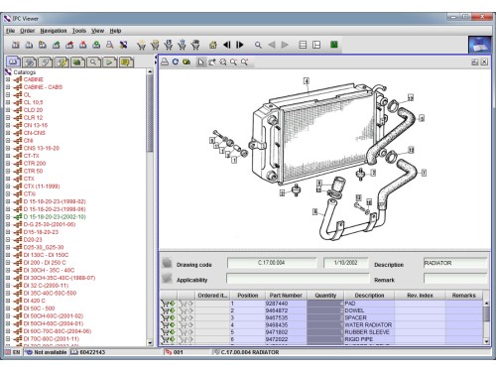Screen dimensions: 496x372
Task: Select the D 15-18-20-23-(2002-10) catalog
Action: [x=55, y=217]
